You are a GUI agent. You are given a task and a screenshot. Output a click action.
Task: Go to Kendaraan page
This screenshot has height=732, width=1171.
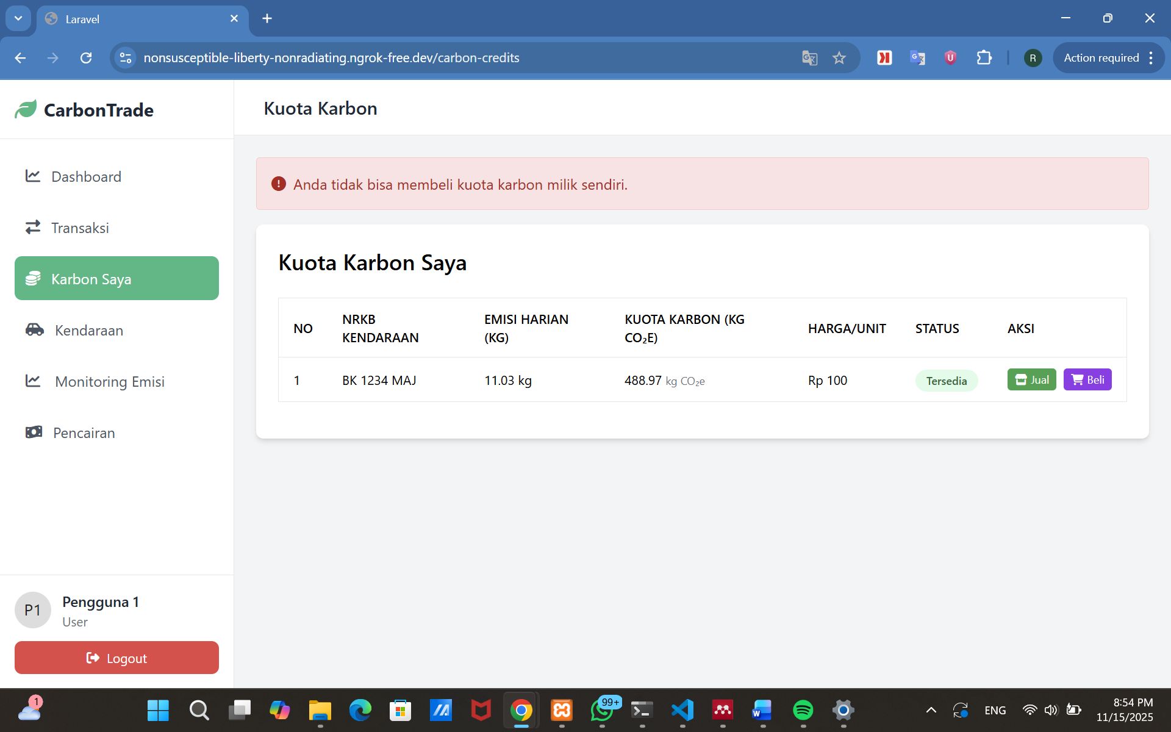[x=116, y=330]
